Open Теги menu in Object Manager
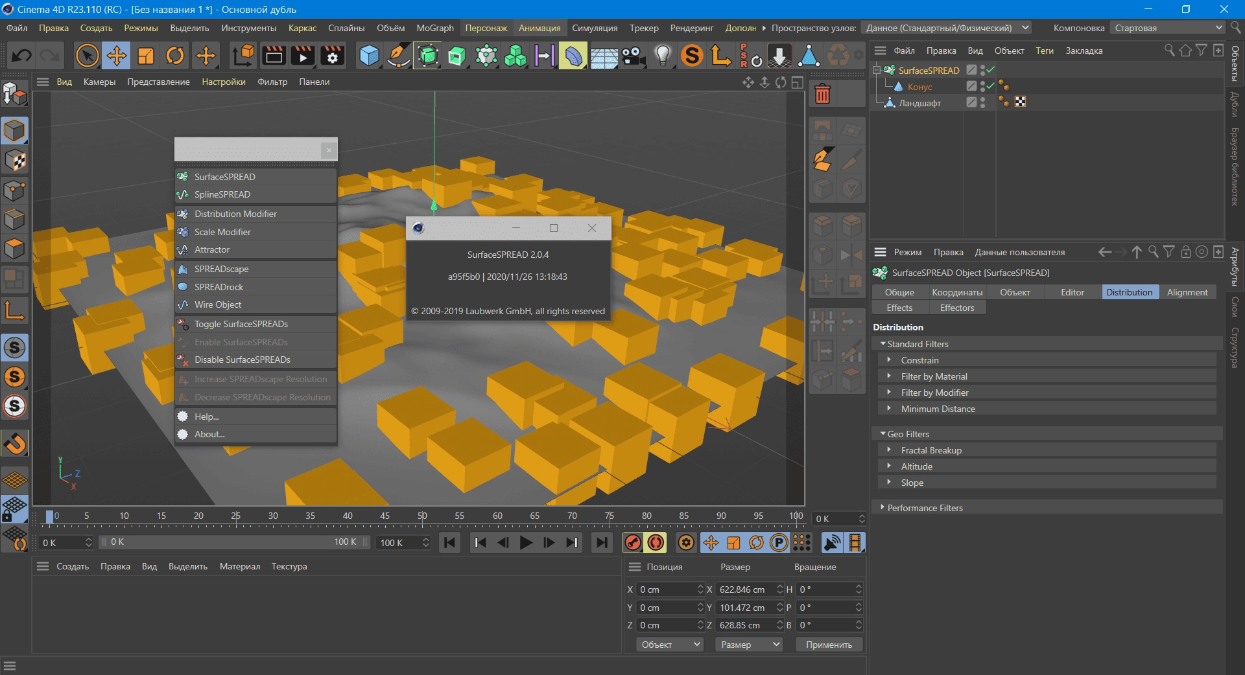 click(1045, 51)
